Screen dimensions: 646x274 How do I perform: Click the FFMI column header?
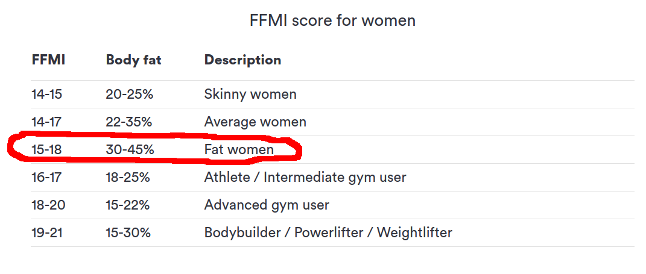(48, 60)
